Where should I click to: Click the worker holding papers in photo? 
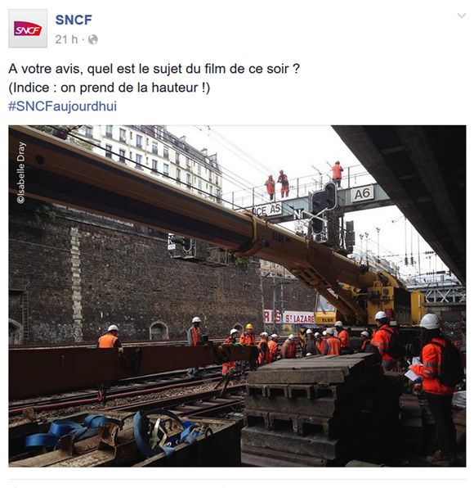(435, 383)
